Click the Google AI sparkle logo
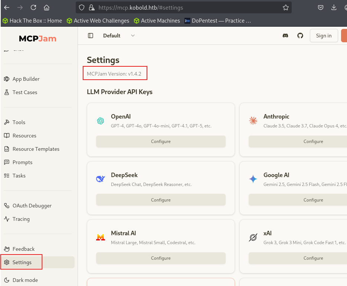 click(253, 179)
